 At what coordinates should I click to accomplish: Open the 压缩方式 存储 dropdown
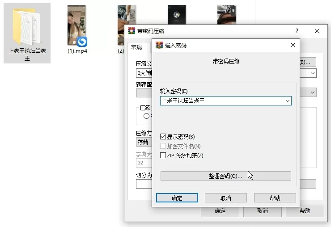click(144, 142)
